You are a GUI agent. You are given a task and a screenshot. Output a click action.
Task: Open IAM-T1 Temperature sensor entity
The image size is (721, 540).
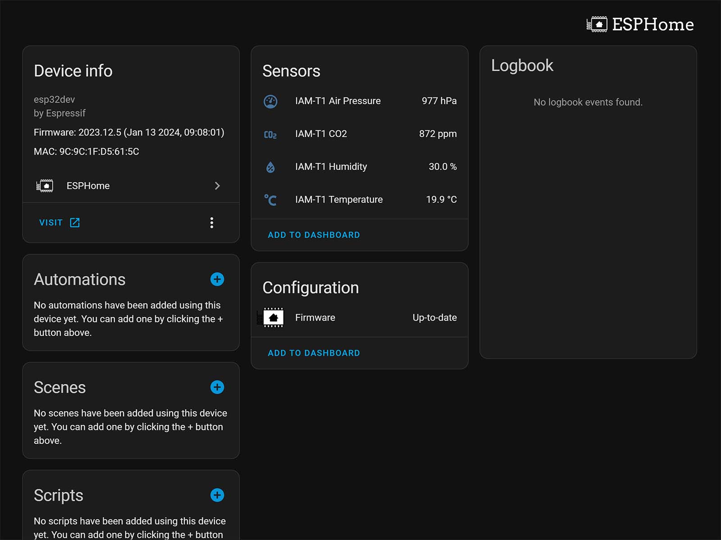339,200
